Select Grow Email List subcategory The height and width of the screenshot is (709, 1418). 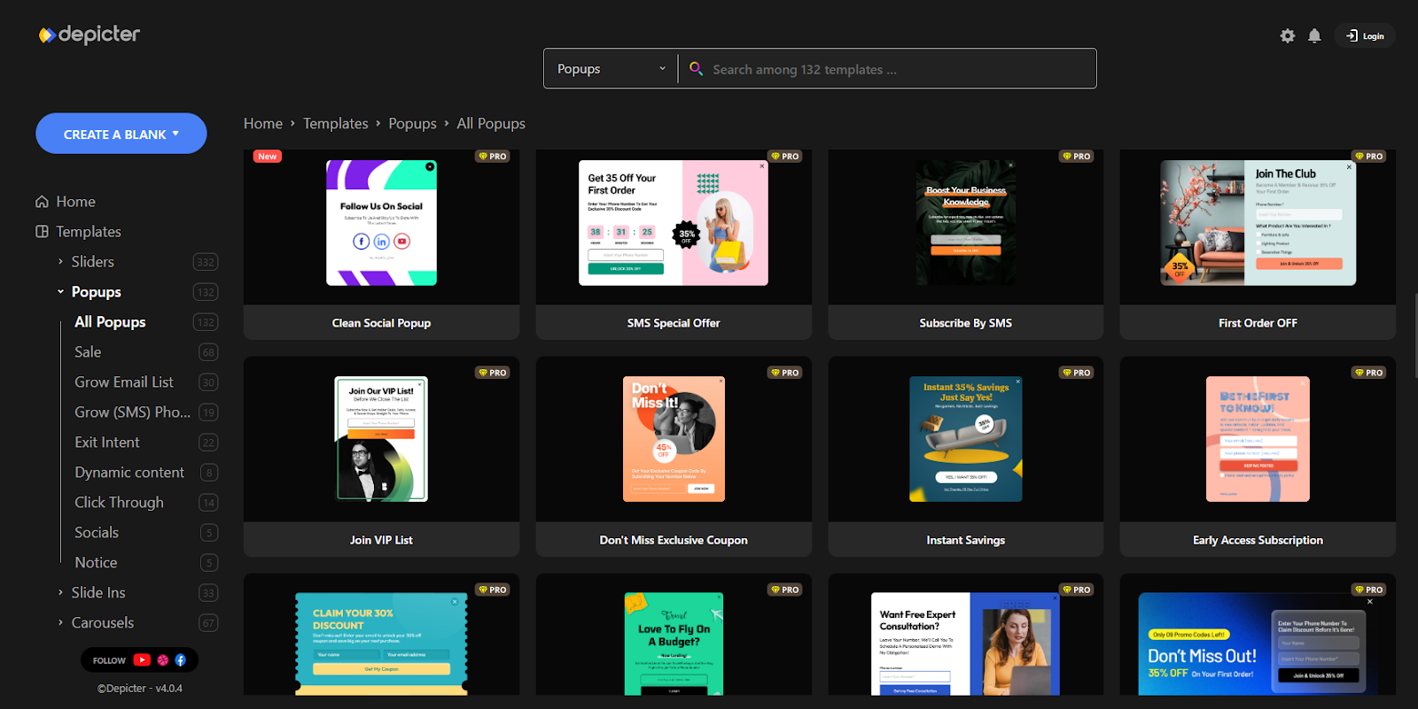pos(124,381)
